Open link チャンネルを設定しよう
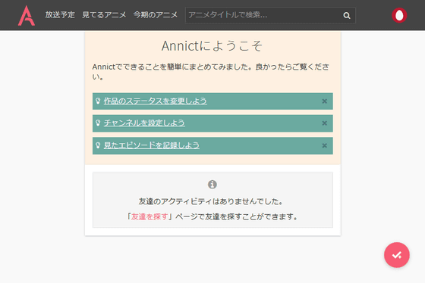 click(144, 123)
